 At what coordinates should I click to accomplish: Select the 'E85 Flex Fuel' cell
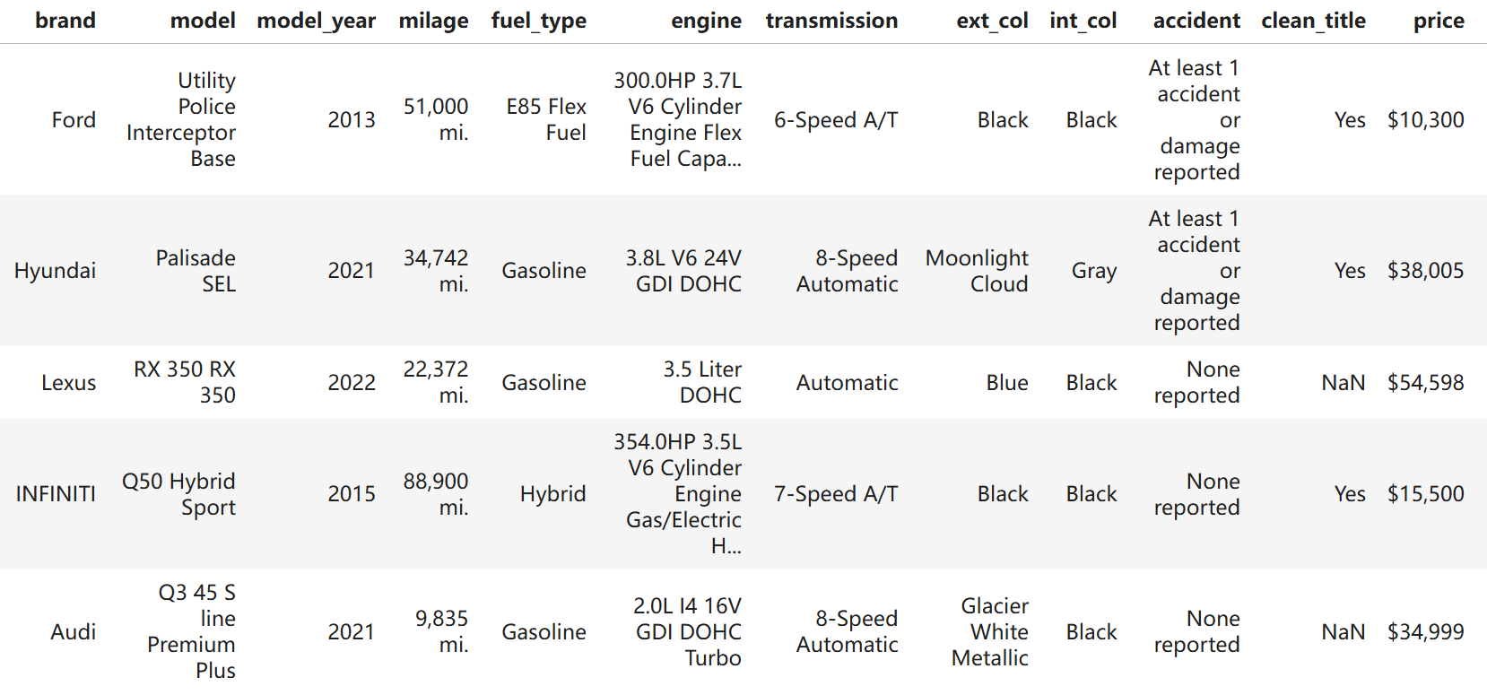[546, 120]
